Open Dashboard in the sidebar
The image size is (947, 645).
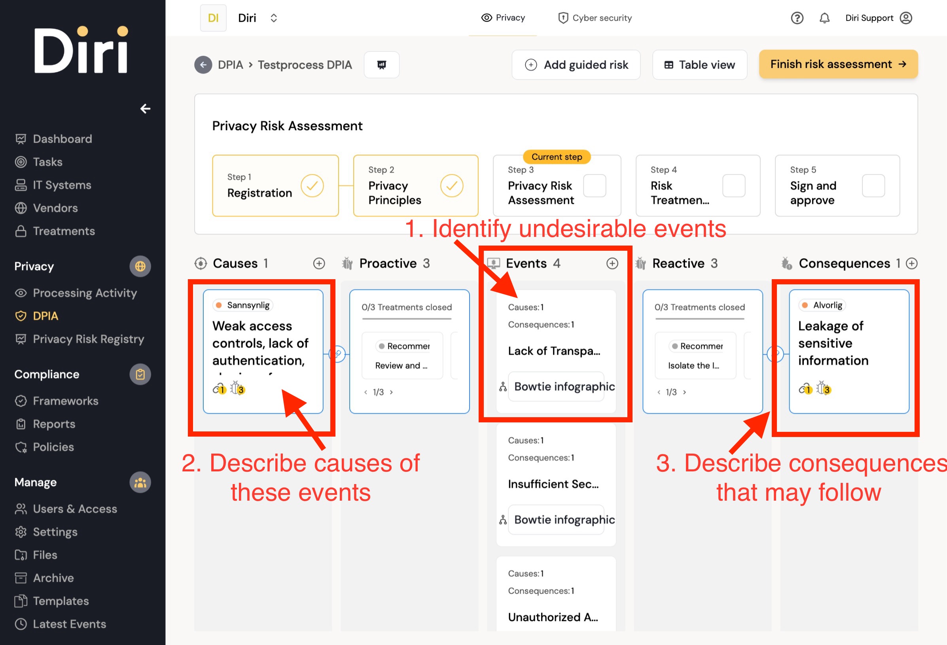(x=53, y=139)
